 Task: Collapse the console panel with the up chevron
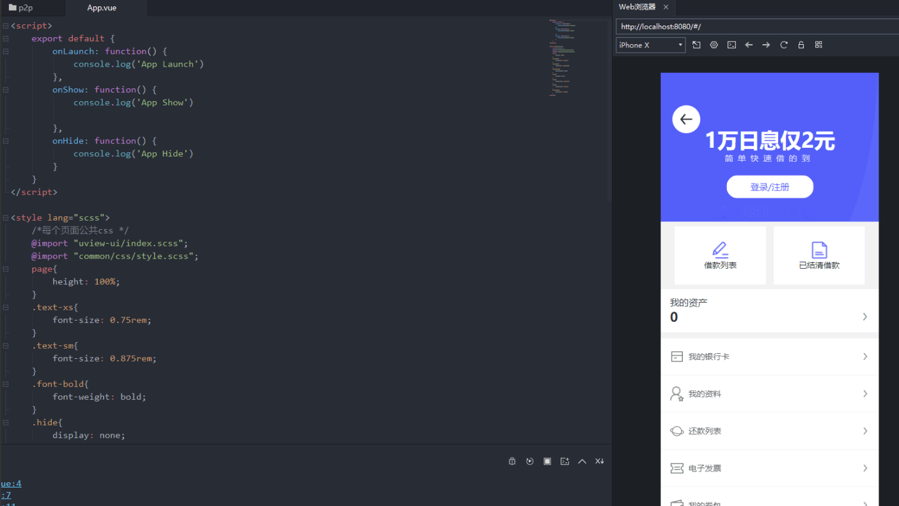click(582, 461)
